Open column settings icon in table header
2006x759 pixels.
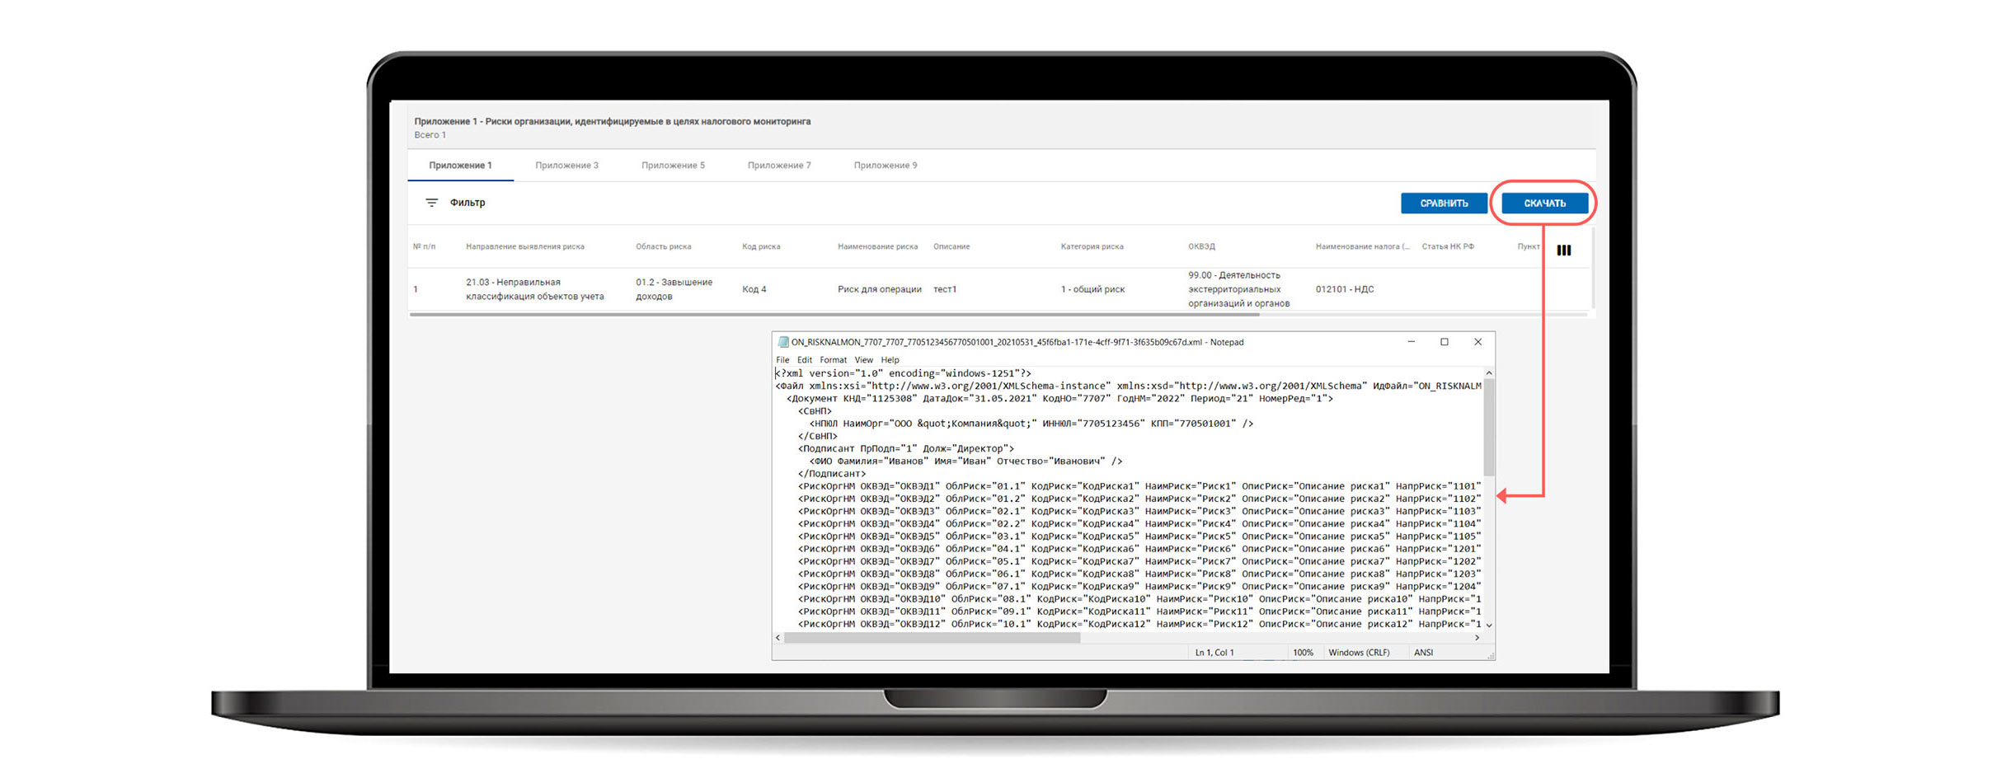[x=1563, y=251]
